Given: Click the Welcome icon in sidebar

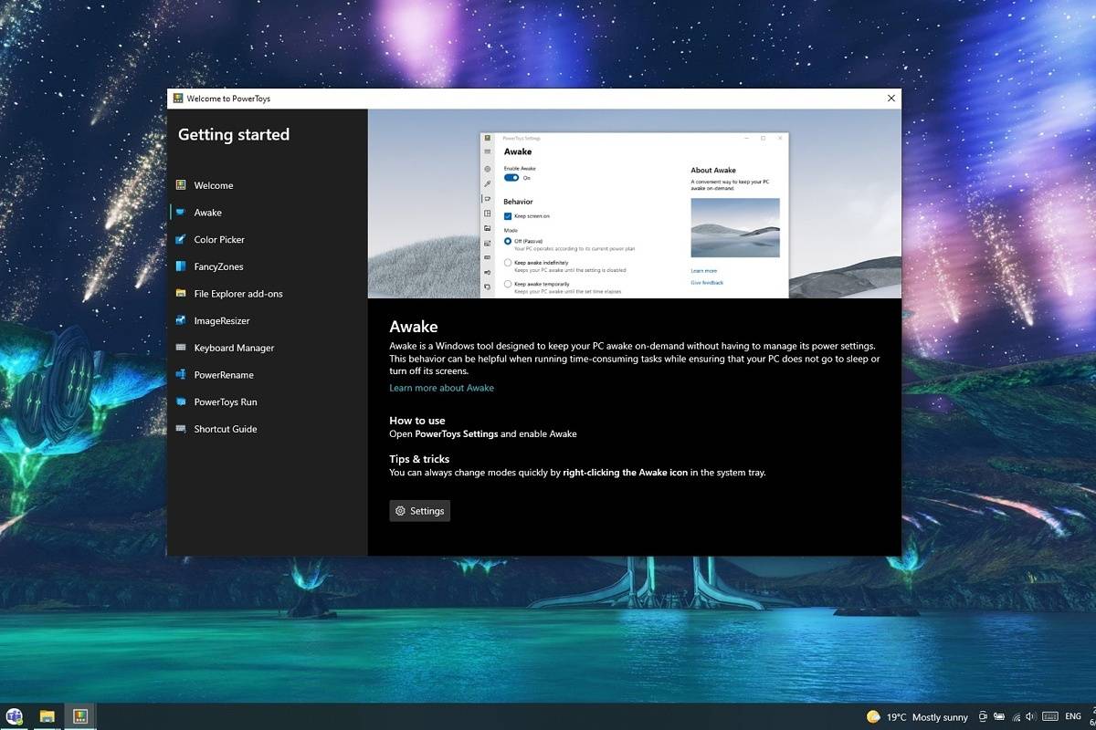Looking at the screenshot, I should (x=181, y=185).
